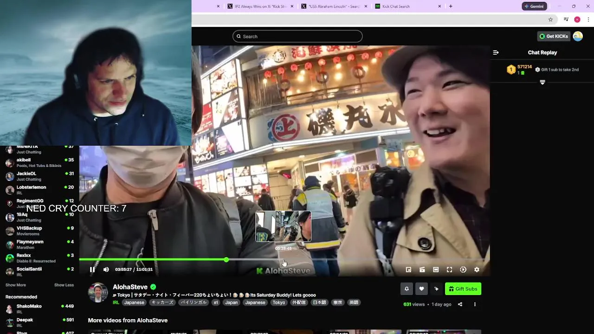594x334 pixels.
Task: Click the Gift Subs button
Action: coord(463,289)
